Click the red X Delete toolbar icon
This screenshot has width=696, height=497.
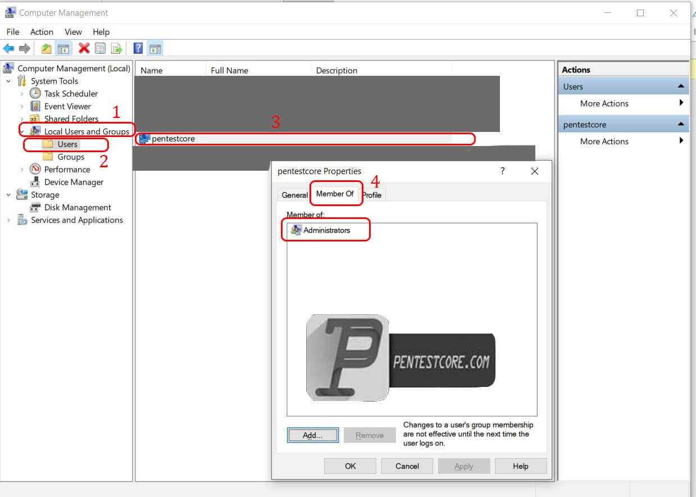coord(84,48)
